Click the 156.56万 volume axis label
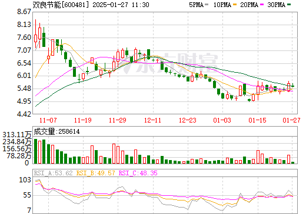The image size is (306, 214). pos(17,149)
